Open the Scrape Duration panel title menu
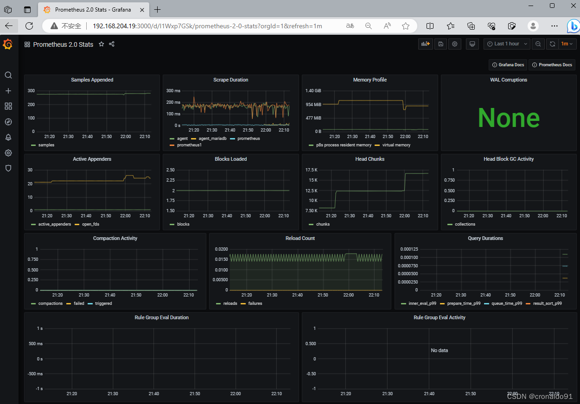 [x=230, y=80]
